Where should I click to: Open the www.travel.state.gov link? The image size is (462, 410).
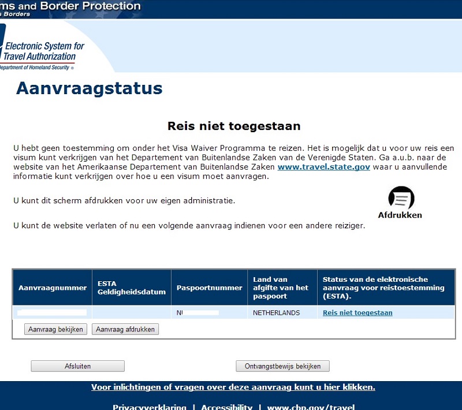pos(323,167)
